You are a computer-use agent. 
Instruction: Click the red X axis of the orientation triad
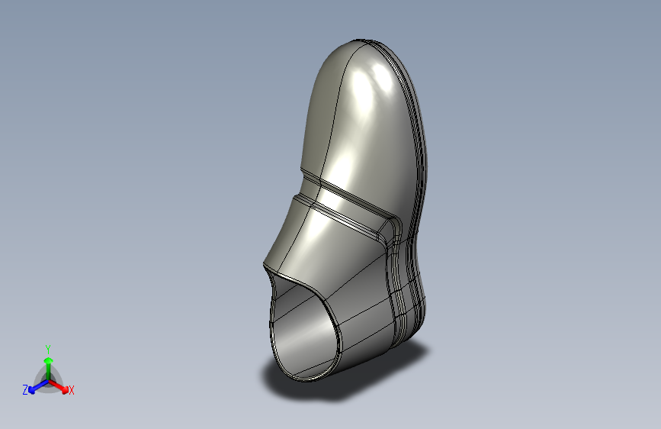point(59,386)
